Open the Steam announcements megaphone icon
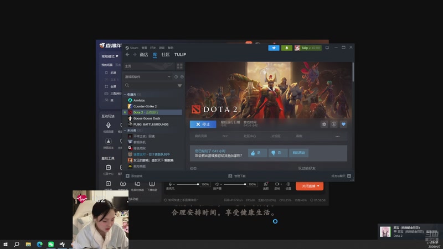The height and width of the screenshot is (249, 443). 274,48
